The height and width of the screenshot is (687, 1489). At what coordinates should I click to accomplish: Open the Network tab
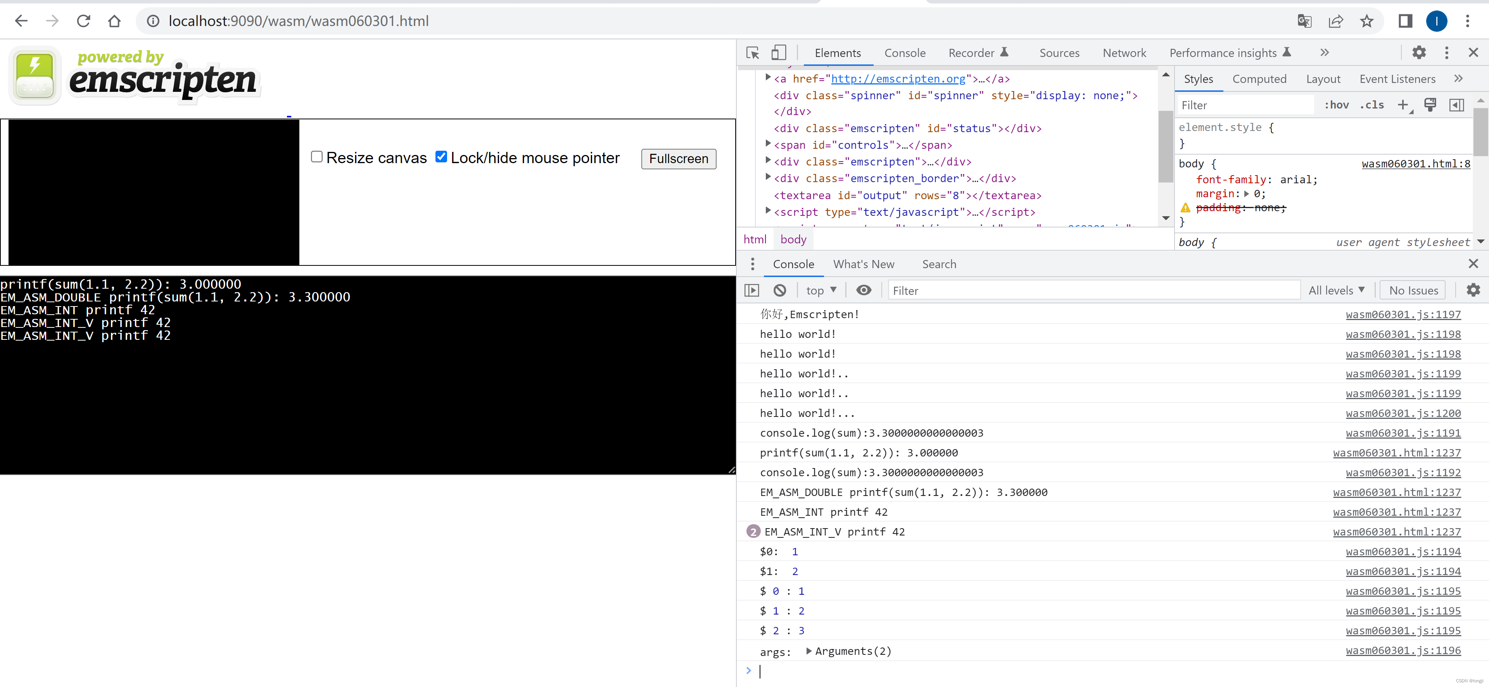[x=1124, y=53]
